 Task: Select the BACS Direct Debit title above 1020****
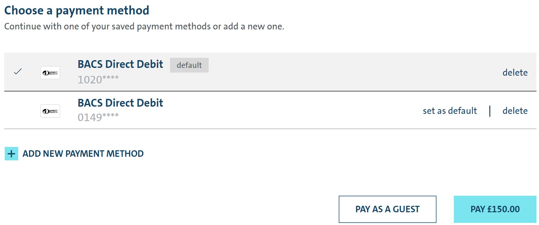coord(120,64)
